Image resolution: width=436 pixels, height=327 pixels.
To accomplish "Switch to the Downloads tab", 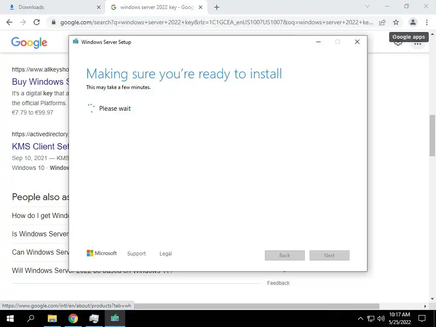I will click(x=53, y=7).
